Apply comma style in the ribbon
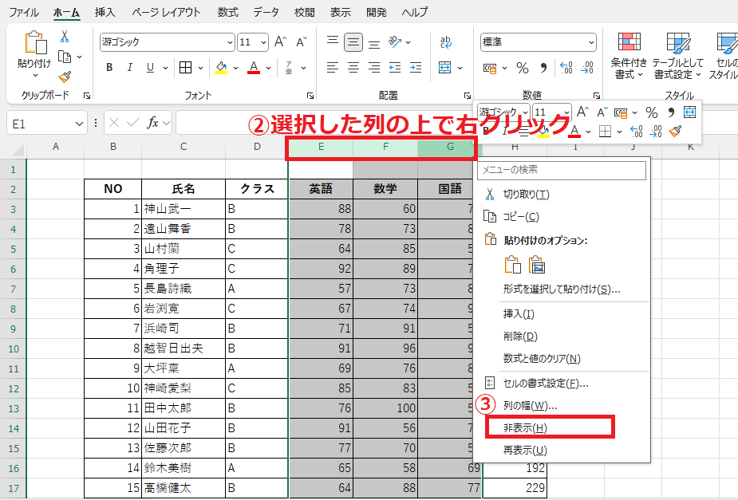Screen dimensions: 738x500 [543, 69]
